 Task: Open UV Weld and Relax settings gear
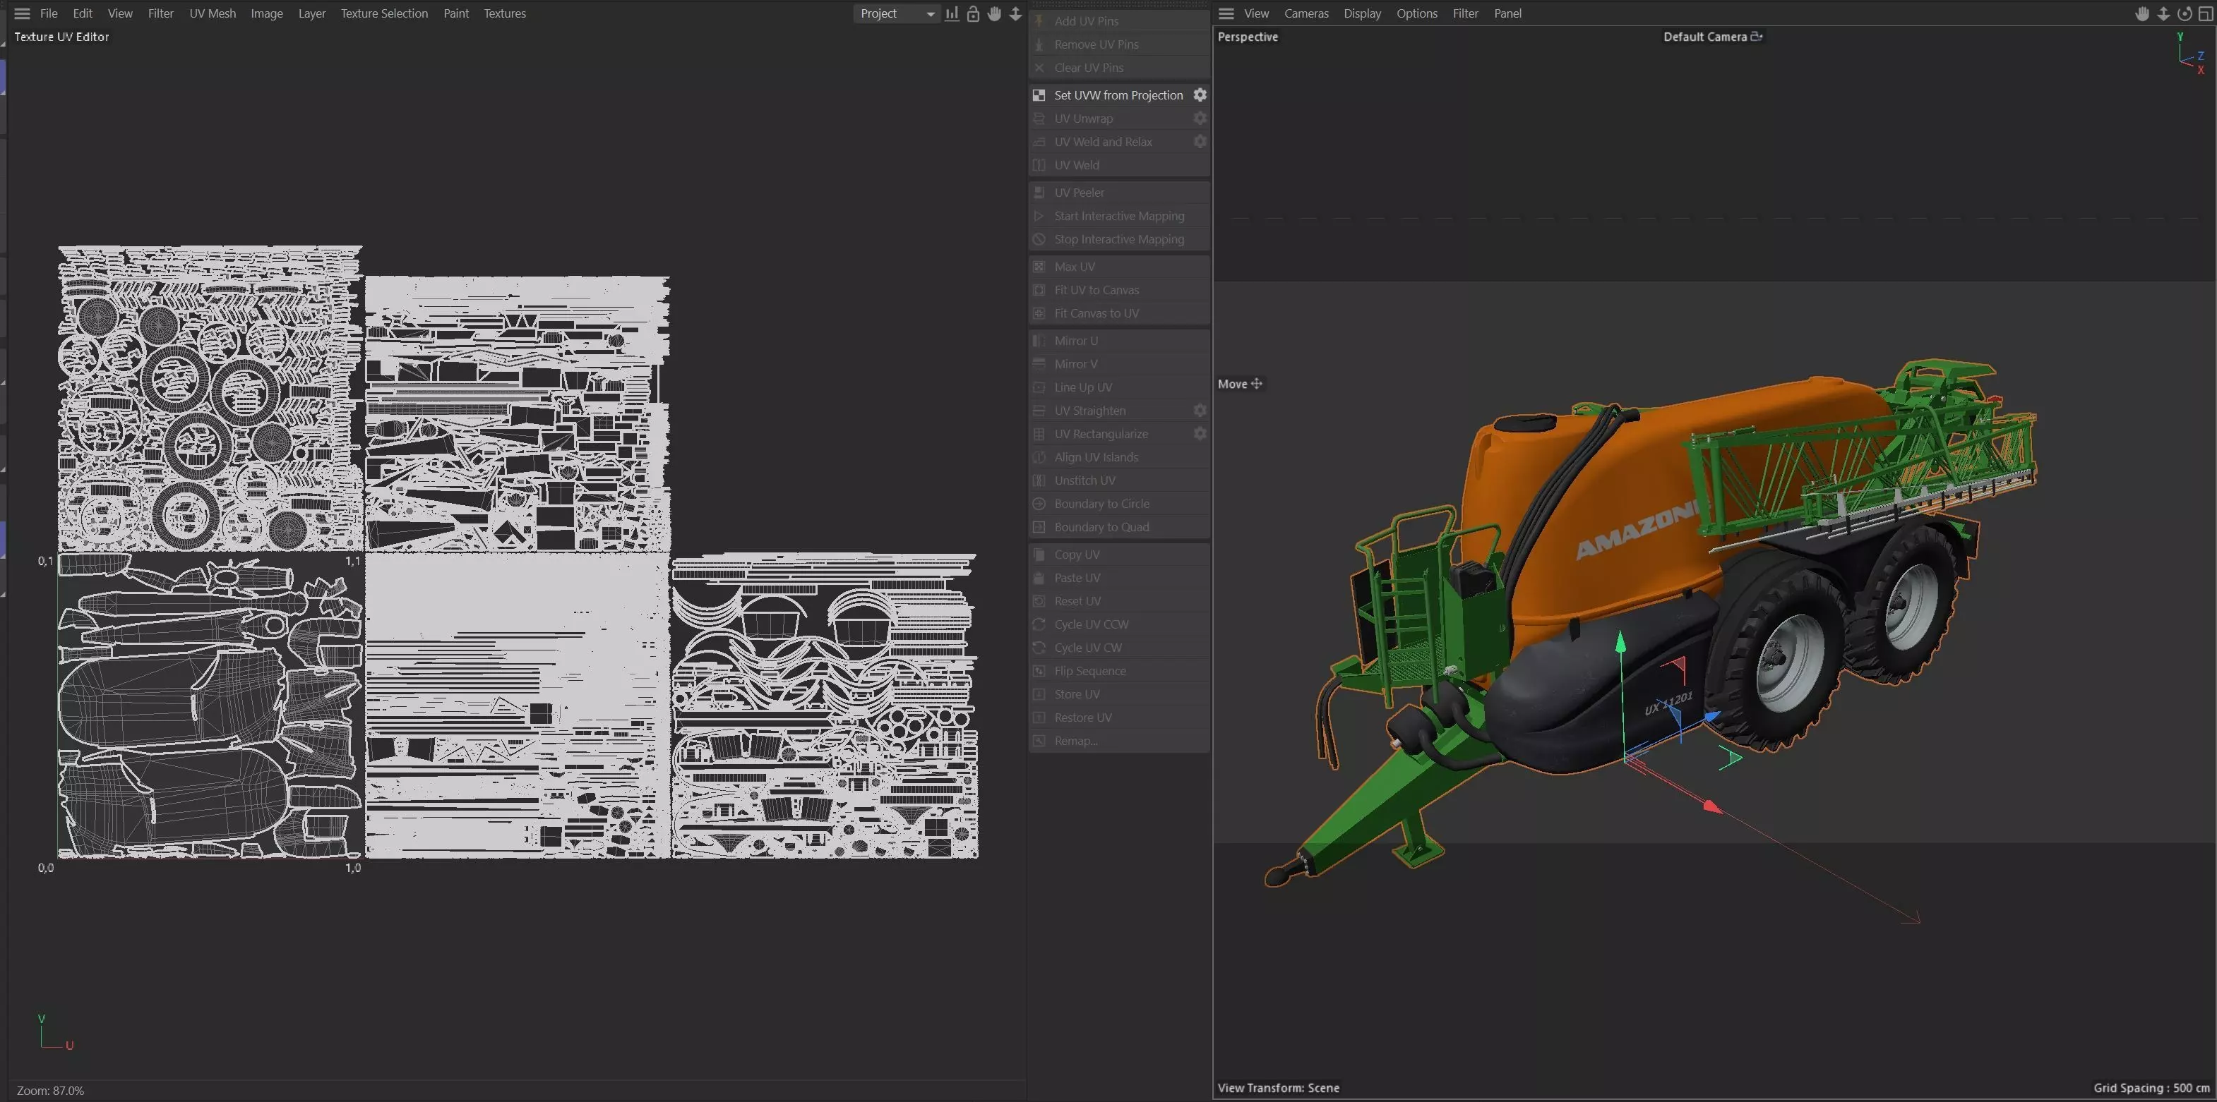(x=1200, y=142)
